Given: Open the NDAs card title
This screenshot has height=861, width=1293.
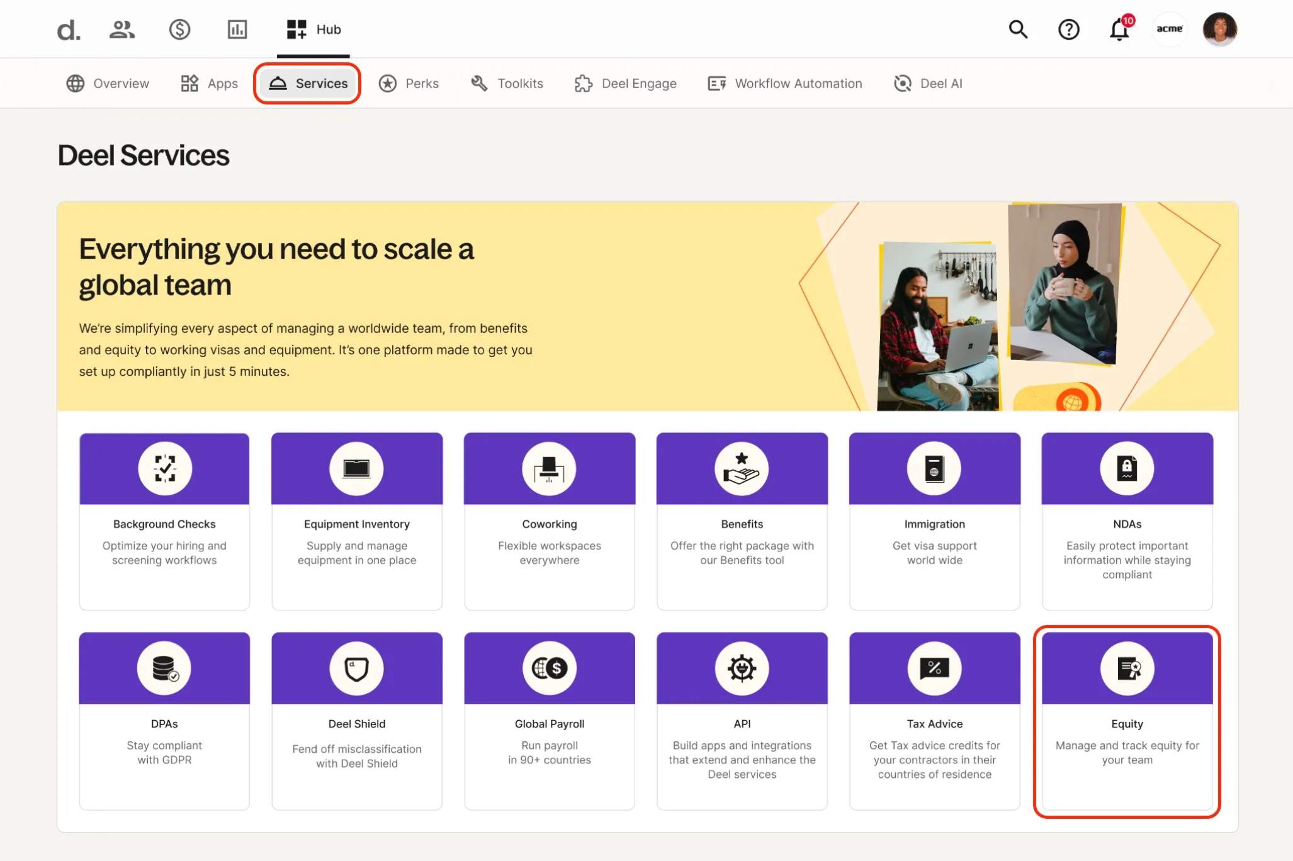Looking at the screenshot, I should point(1127,524).
